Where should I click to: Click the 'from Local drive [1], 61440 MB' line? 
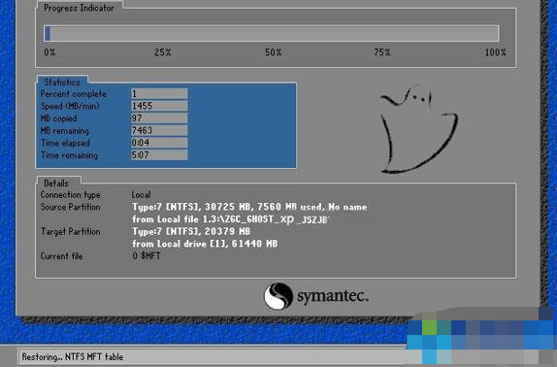[205, 244]
